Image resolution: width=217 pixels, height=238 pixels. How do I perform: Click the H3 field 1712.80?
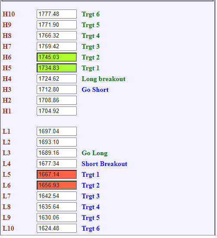(57, 90)
